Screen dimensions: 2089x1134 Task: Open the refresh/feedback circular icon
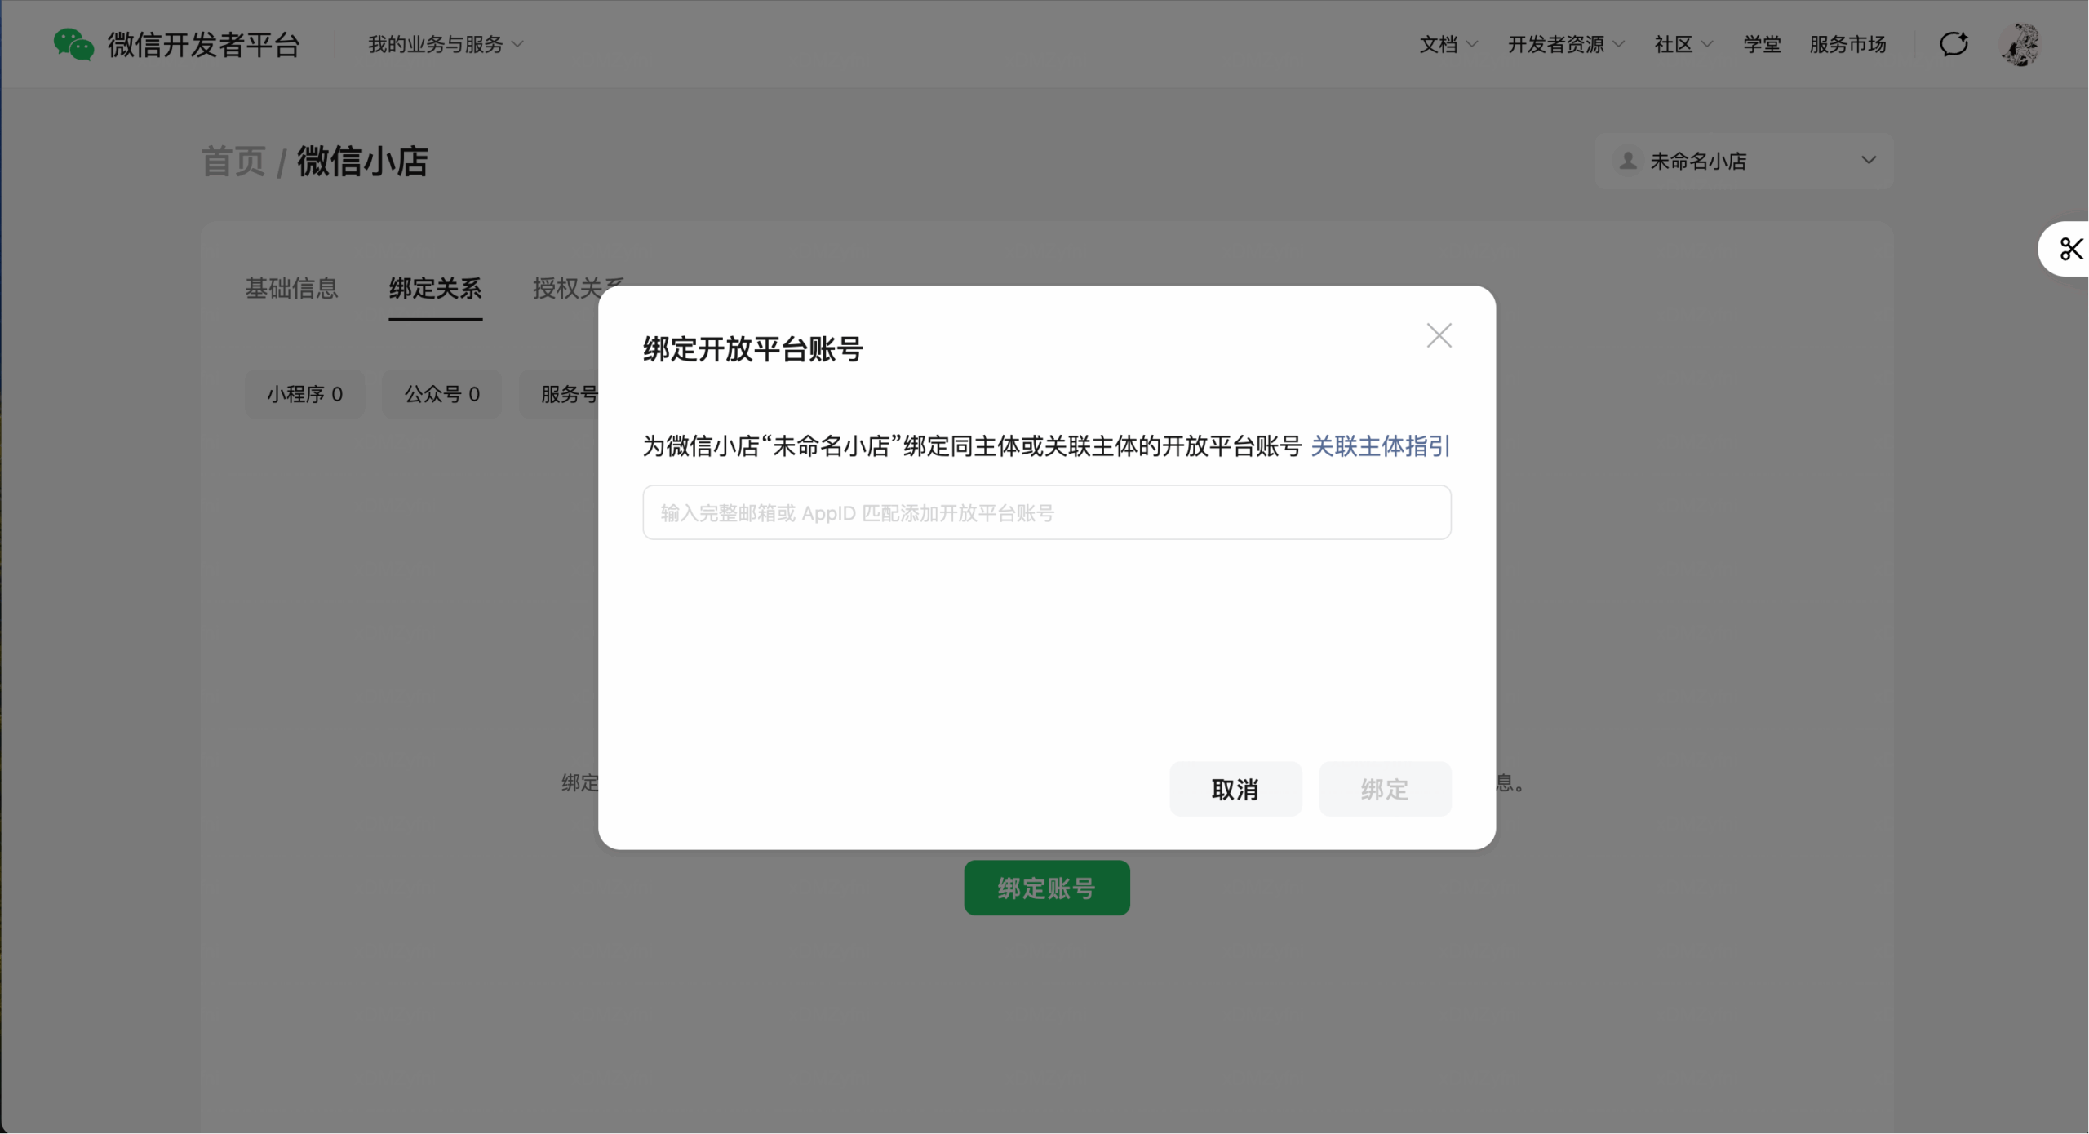1954,44
